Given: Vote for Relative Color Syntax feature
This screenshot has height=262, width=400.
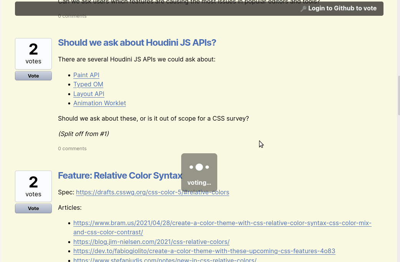Looking at the screenshot, I should [x=33, y=208].
